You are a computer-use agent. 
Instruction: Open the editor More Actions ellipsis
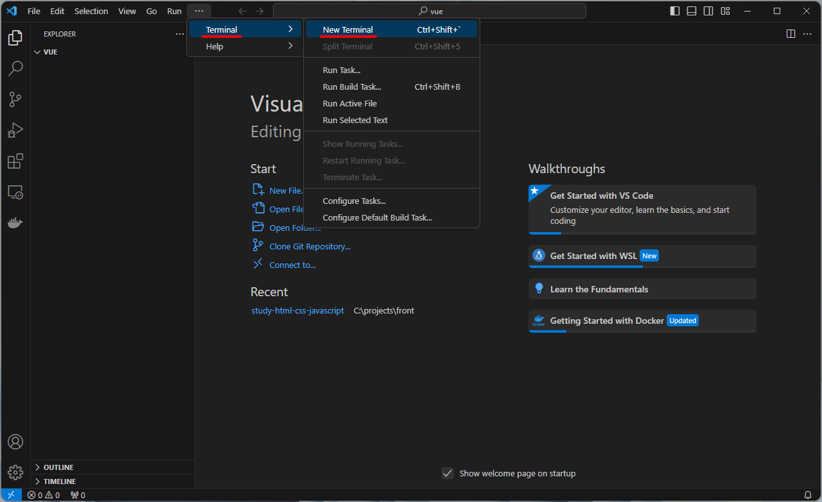point(807,33)
